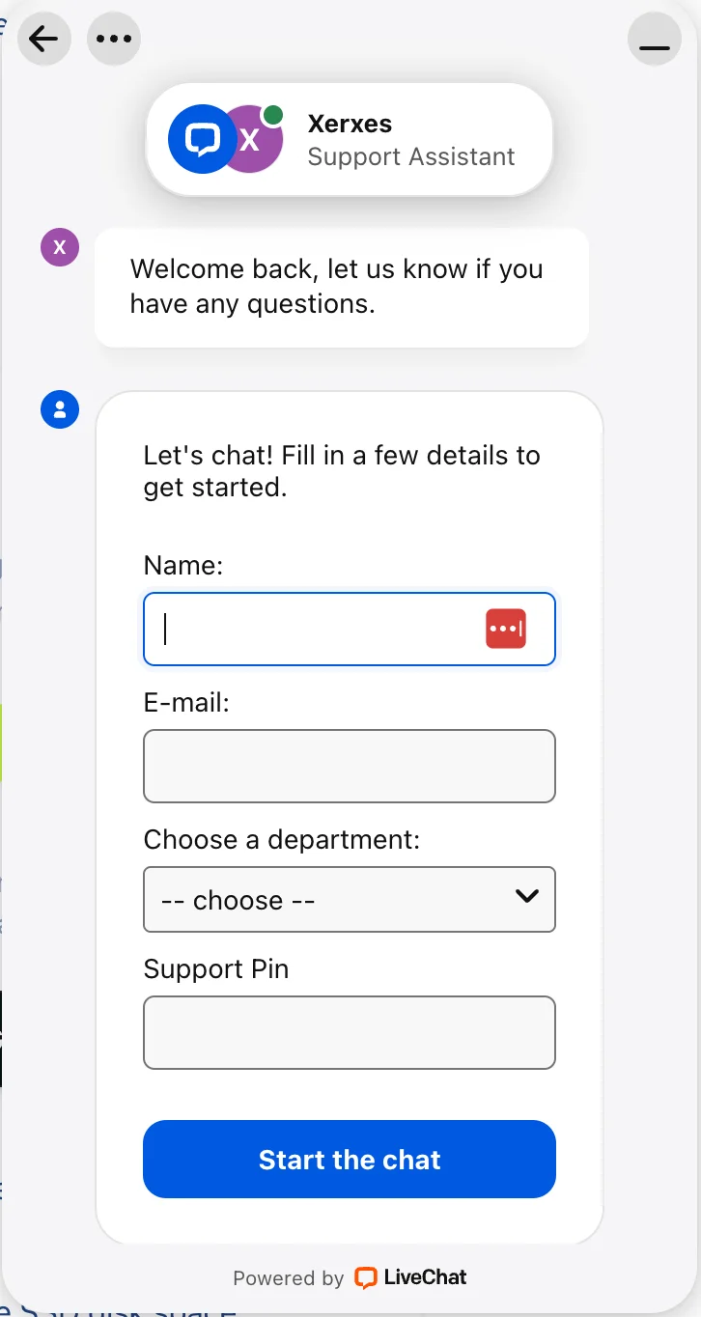Focus the Name text field
Screen dimensions: 701x1317
coord(319,629)
